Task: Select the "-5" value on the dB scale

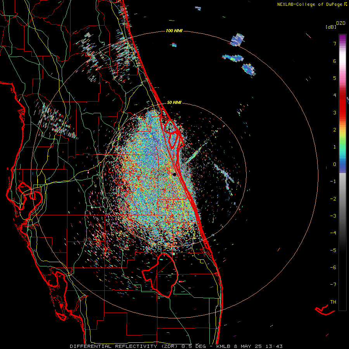Action: pyautogui.click(x=333, y=250)
